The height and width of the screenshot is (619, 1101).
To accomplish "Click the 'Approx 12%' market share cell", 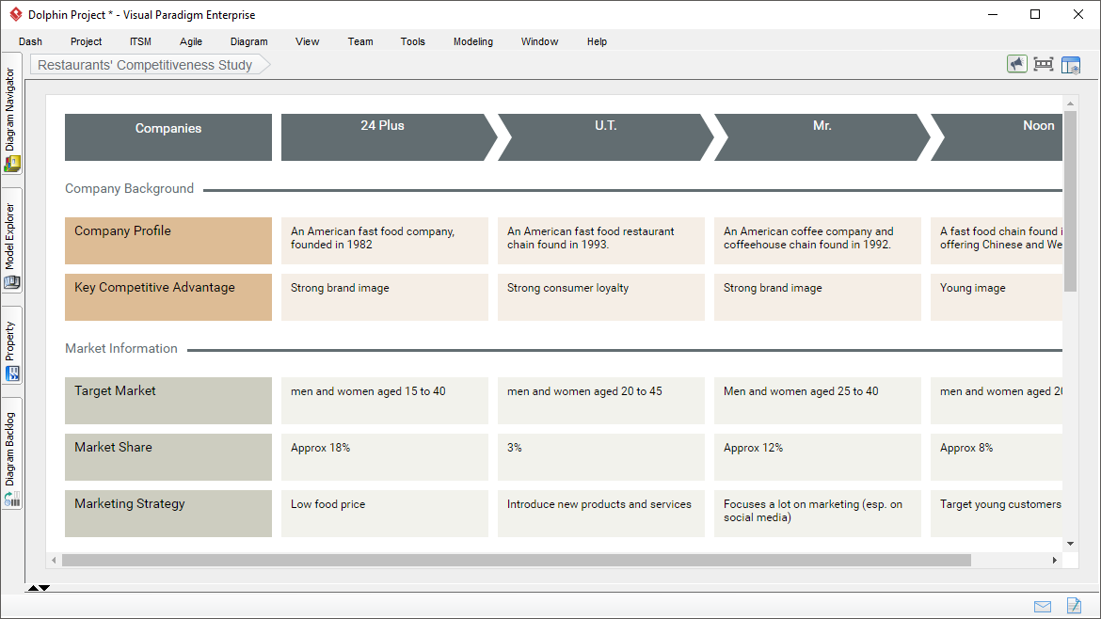I will (818, 457).
